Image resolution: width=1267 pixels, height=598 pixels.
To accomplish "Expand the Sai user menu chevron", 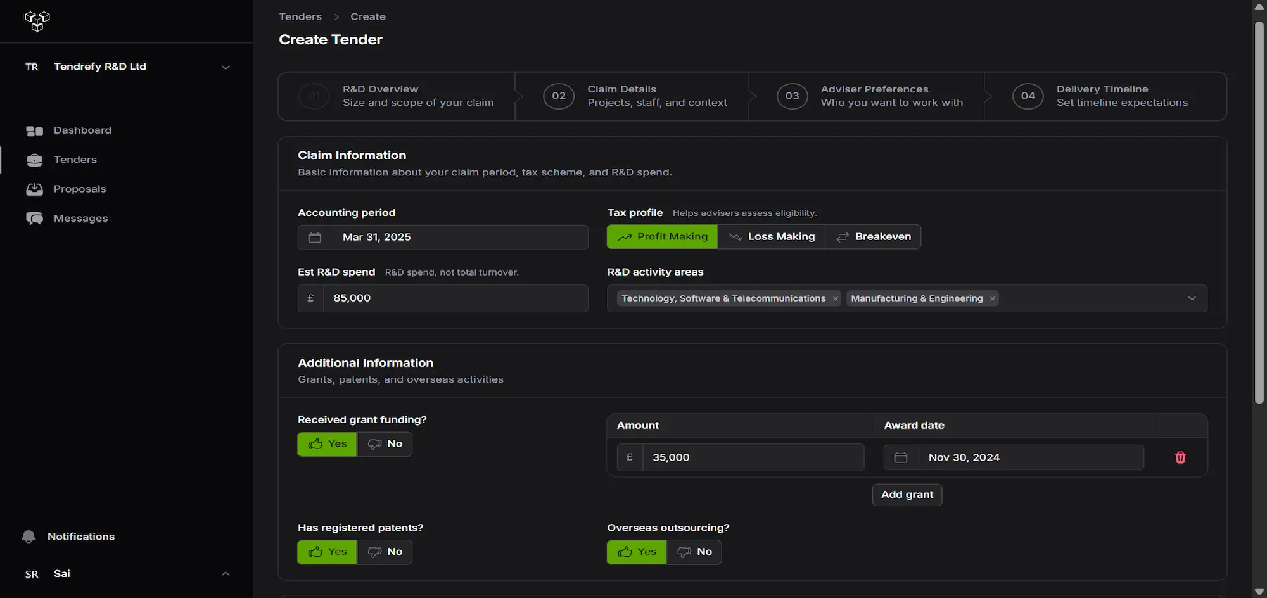I will point(226,574).
